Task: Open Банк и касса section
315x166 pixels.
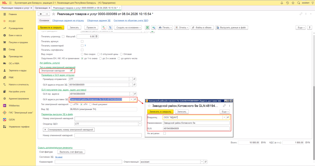Action: tap(15, 36)
